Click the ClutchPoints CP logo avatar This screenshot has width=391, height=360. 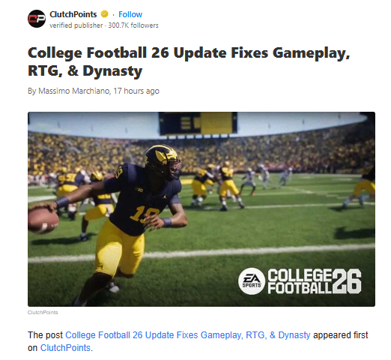[37, 19]
